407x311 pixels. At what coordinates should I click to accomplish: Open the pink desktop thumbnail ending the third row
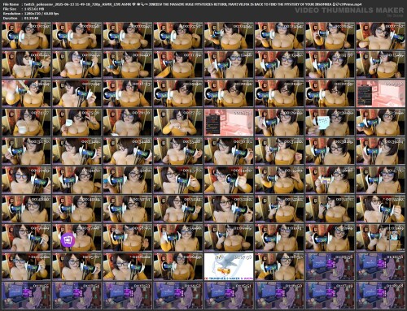coord(381,93)
